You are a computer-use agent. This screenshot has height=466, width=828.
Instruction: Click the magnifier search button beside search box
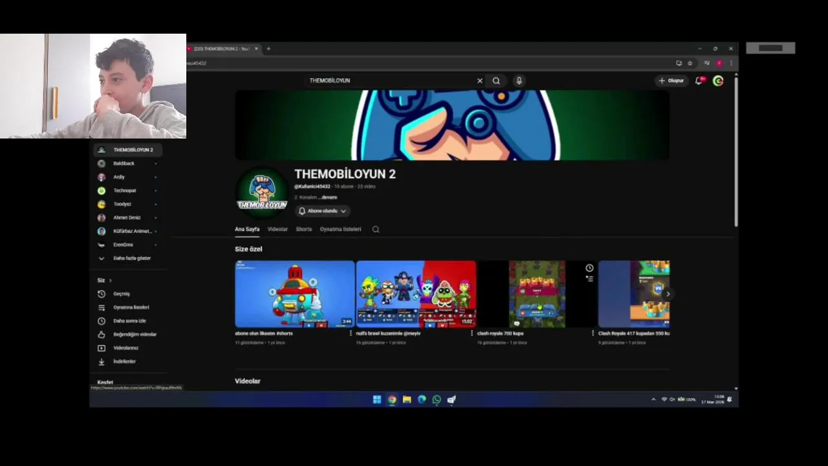(496, 81)
